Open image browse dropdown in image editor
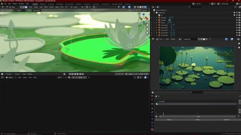Screen dimensions: 241x135 (180, 39)
